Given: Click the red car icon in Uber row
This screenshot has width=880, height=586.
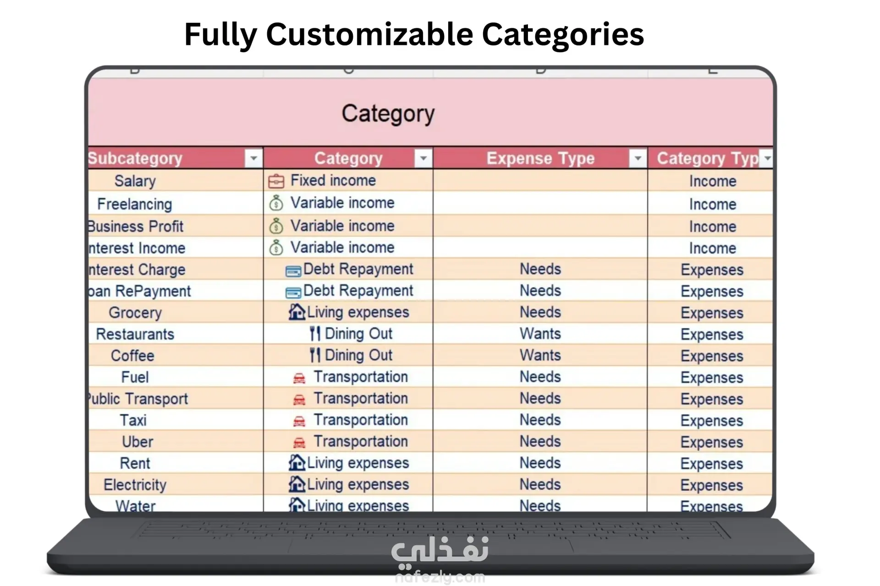Looking at the screenshot, I should coord(299,443).
